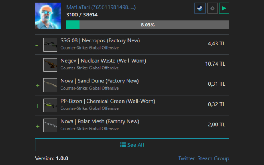
Task: Click the SSG 08 Necropos item thumbnail
Action: [50, 45]
